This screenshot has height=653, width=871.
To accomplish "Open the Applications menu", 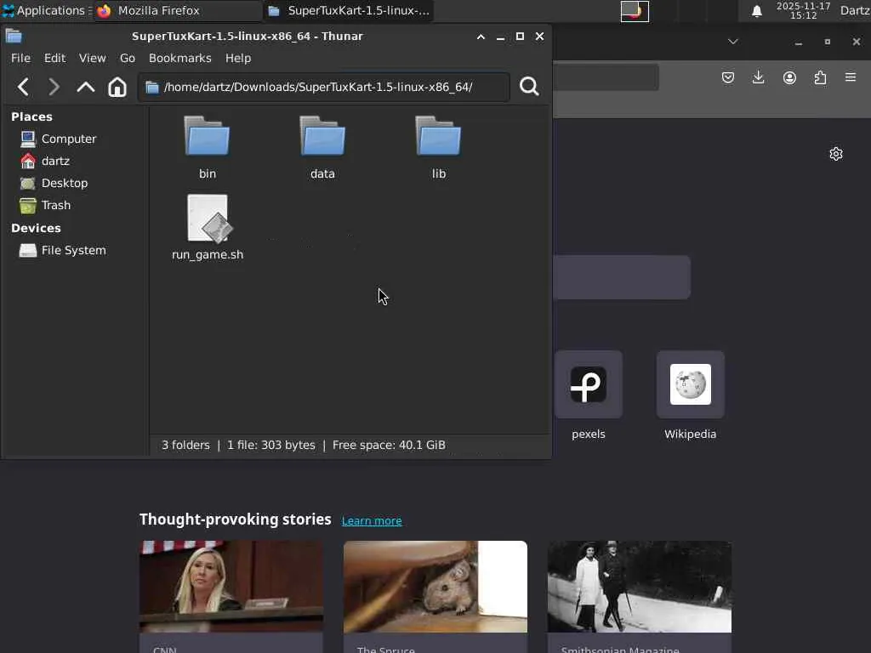I will click(46, 10).
